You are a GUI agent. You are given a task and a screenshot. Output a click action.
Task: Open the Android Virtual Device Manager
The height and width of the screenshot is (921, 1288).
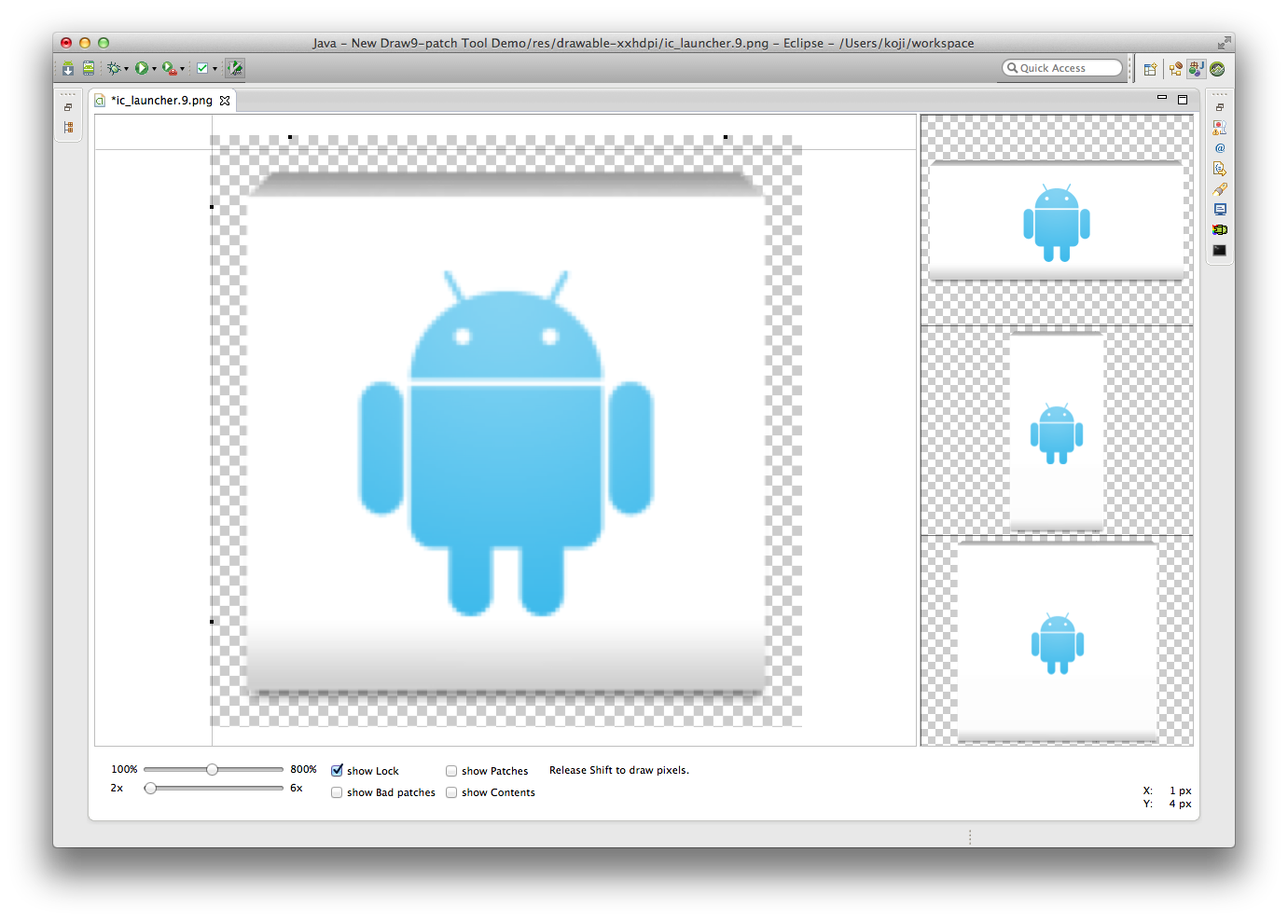tap(89, 68)
